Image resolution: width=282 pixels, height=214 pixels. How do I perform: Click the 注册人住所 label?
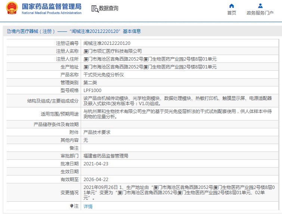(x=67, y=59)
